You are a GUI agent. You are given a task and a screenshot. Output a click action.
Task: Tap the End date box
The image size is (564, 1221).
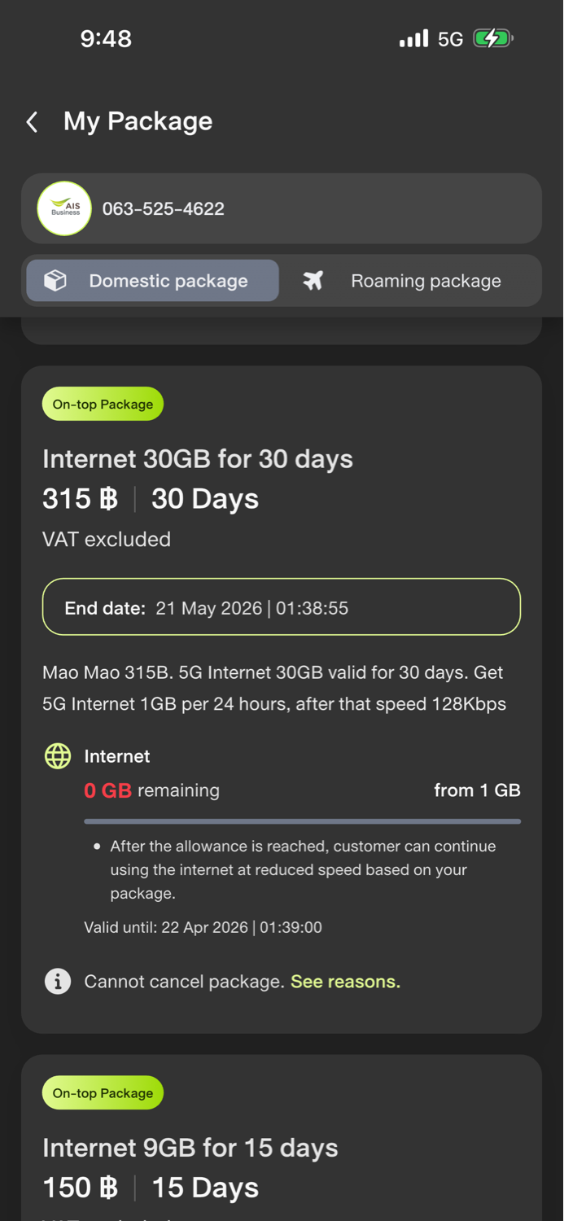point(281,607)
